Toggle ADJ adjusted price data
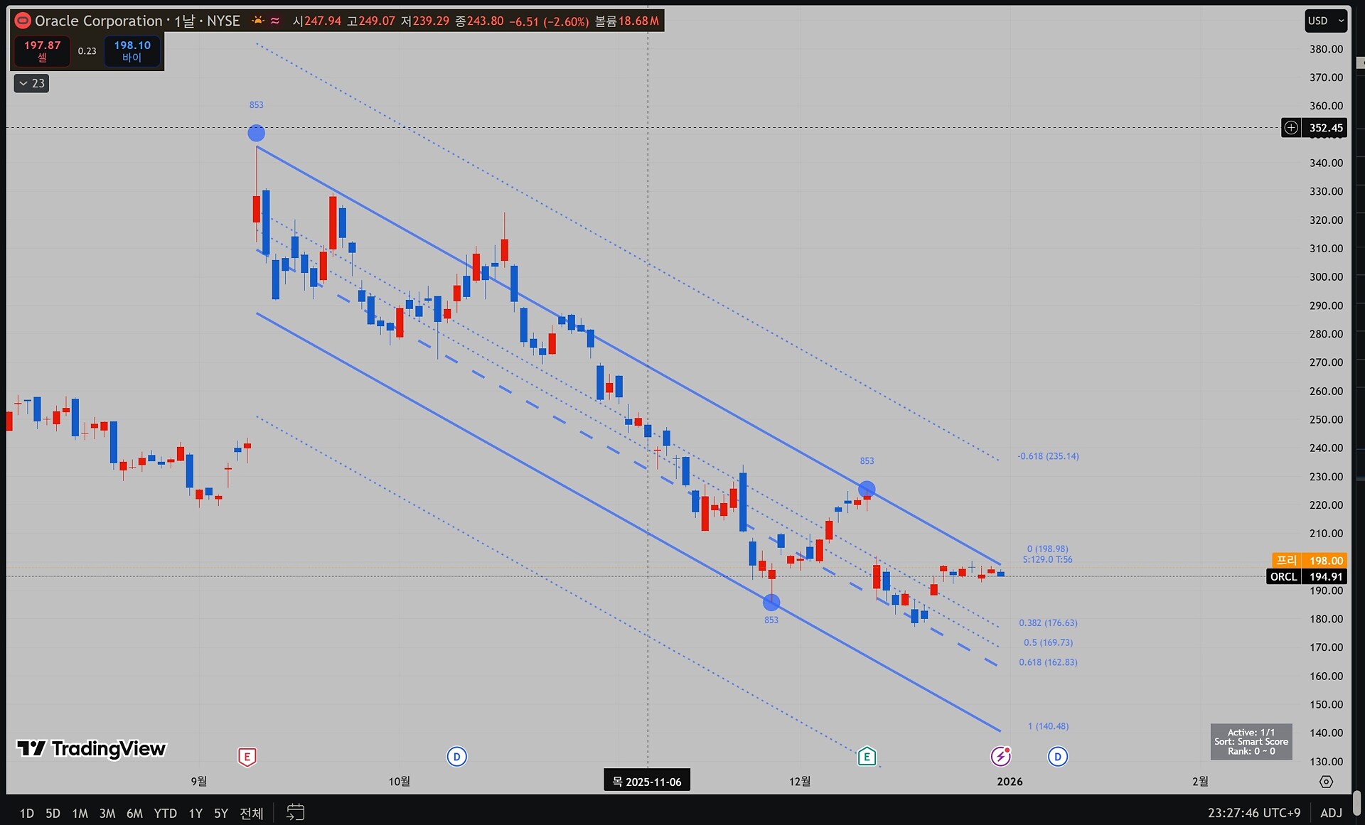Image resolution: width=1365 pixels, height=825 pixels. click(x=1331, y=813)
